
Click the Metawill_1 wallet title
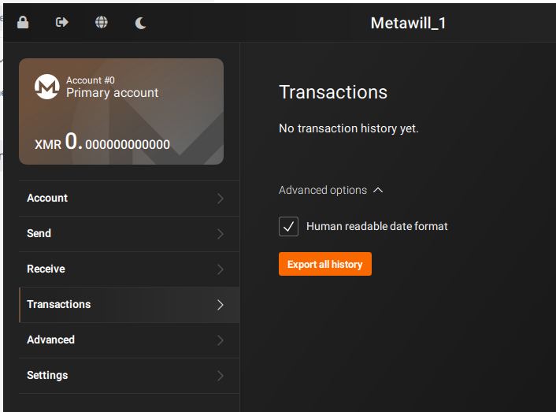click(x=408, y=23)
